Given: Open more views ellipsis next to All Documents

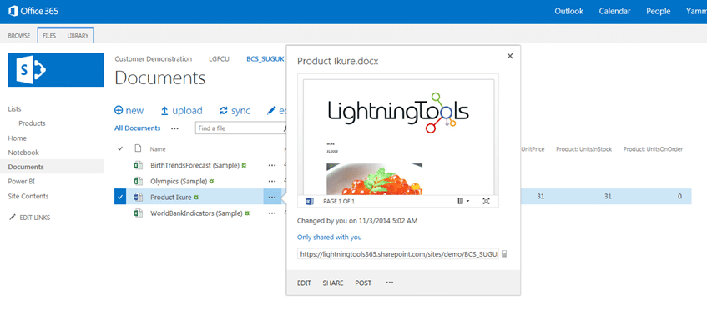Looking at the screenshot, I should (175, 128).
